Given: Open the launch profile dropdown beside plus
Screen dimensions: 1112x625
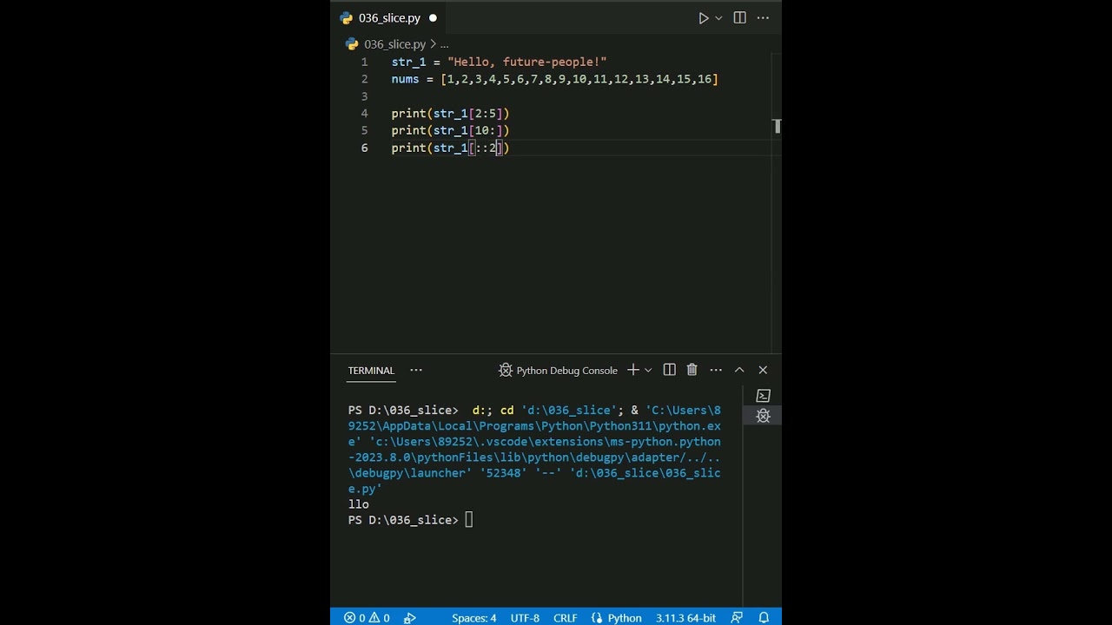Looking at the screenshot, I should [x=648, y=371].
